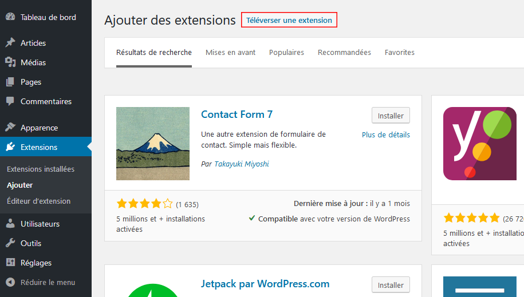Click the Outils wrench icon
524x297 pixels.
10,243
